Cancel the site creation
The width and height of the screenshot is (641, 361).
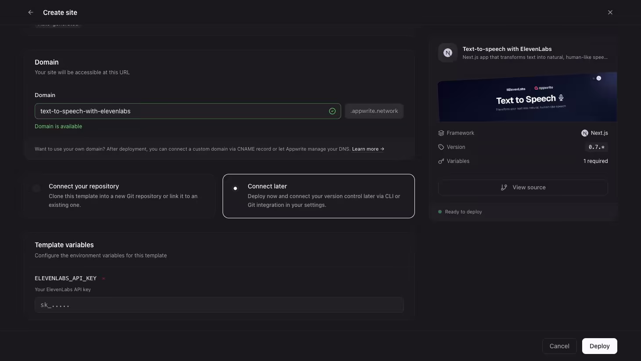pyautogui.click(x=559, y=346)
